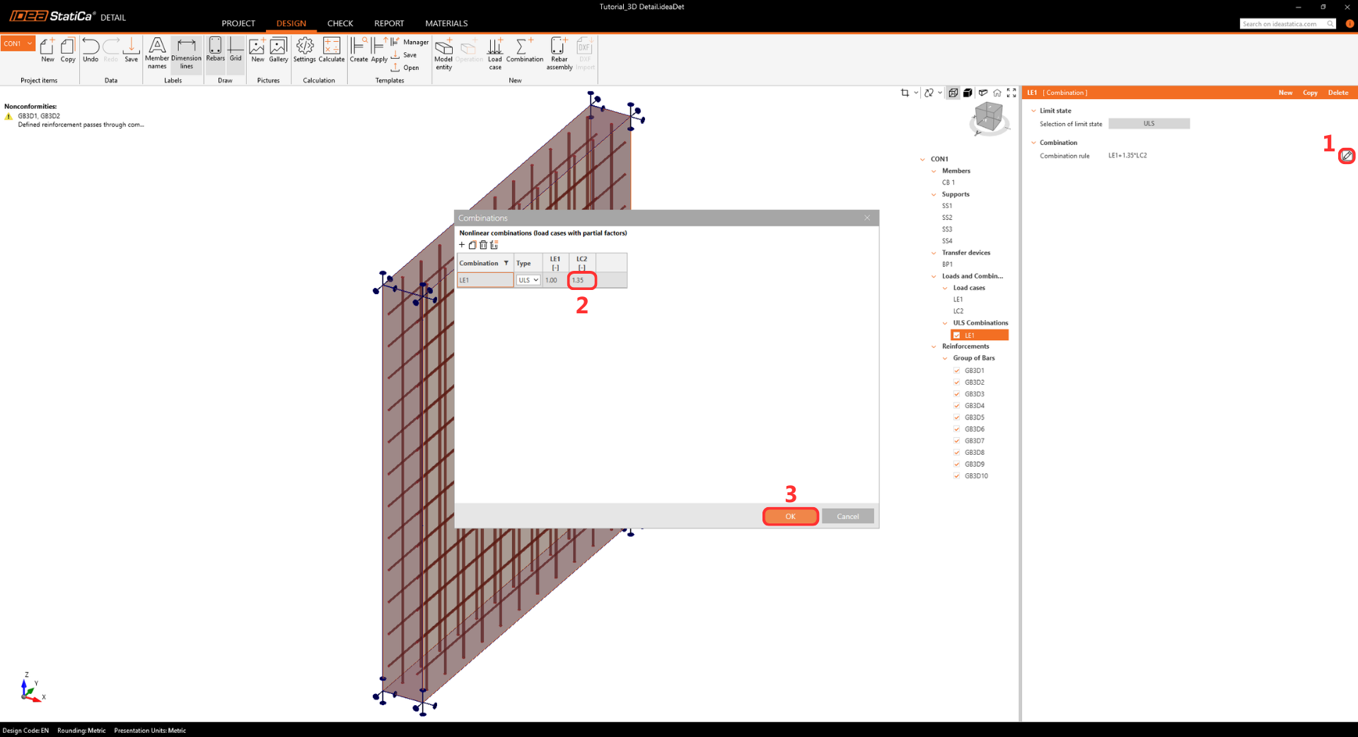The height and width of the screenshot is (737, 1358).
Task: Confirm the Combinations dialog with OK
Action: coord(790,516)
